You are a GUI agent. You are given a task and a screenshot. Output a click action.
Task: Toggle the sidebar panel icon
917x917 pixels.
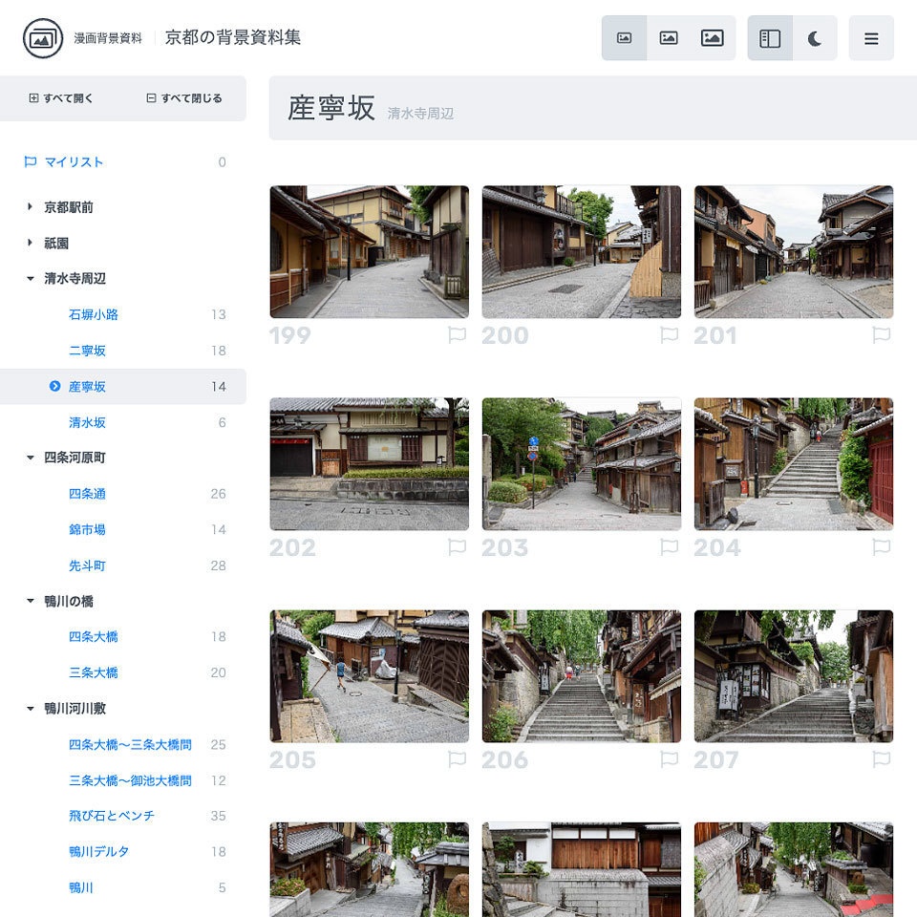click(x=771, y=37)
